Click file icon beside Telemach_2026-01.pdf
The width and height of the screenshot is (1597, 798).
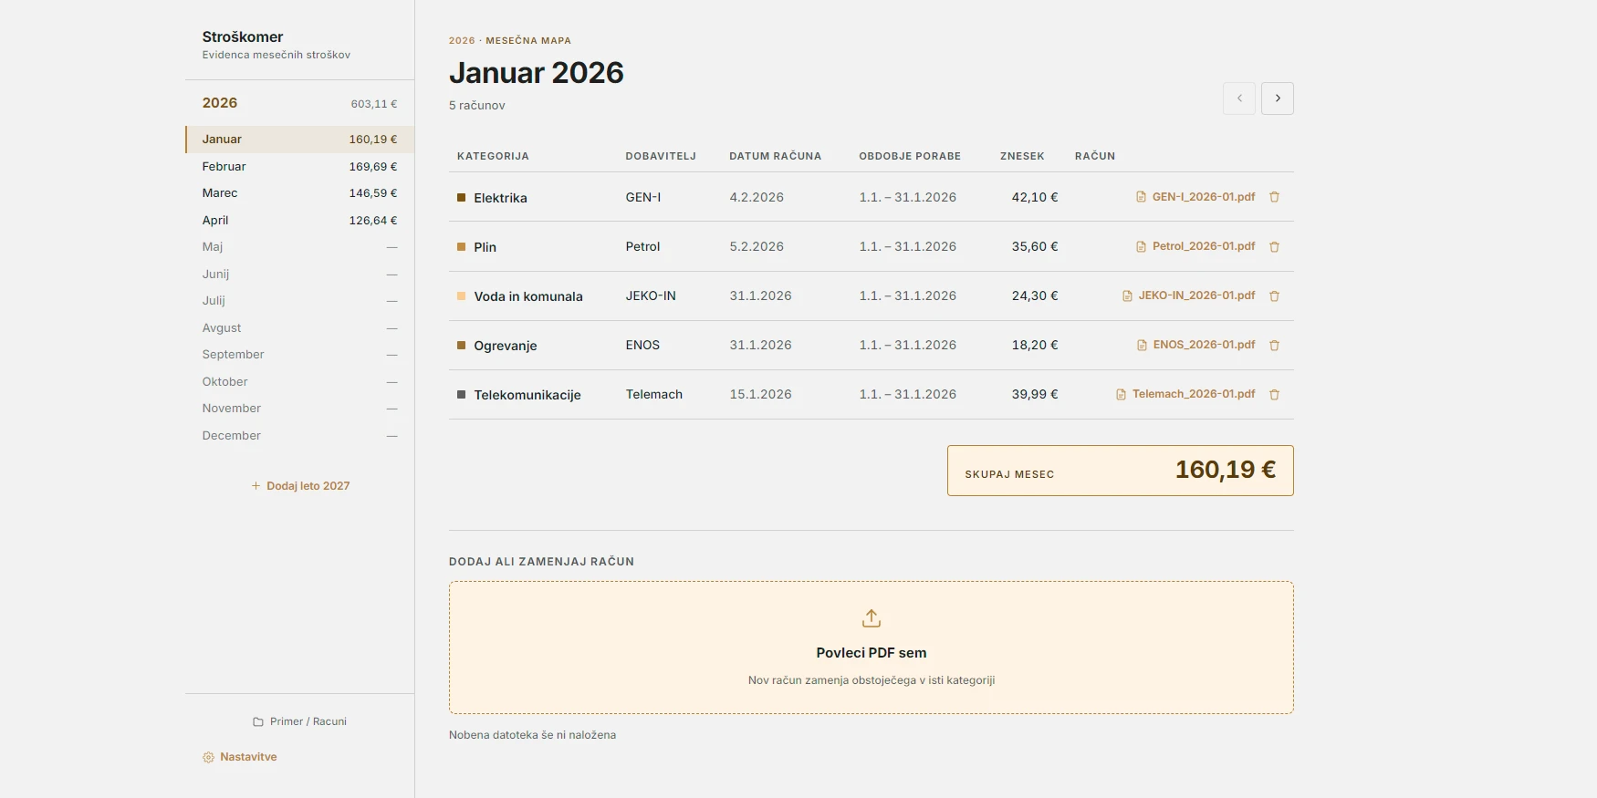tap(1121, 394)
